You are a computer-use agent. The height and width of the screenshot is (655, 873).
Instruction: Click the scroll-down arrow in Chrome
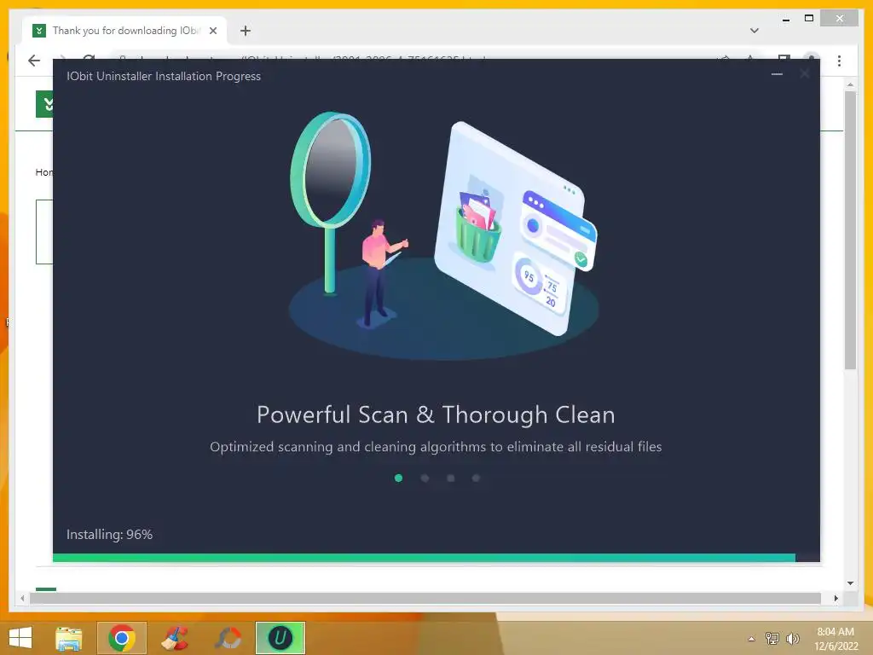click(850, 583)
